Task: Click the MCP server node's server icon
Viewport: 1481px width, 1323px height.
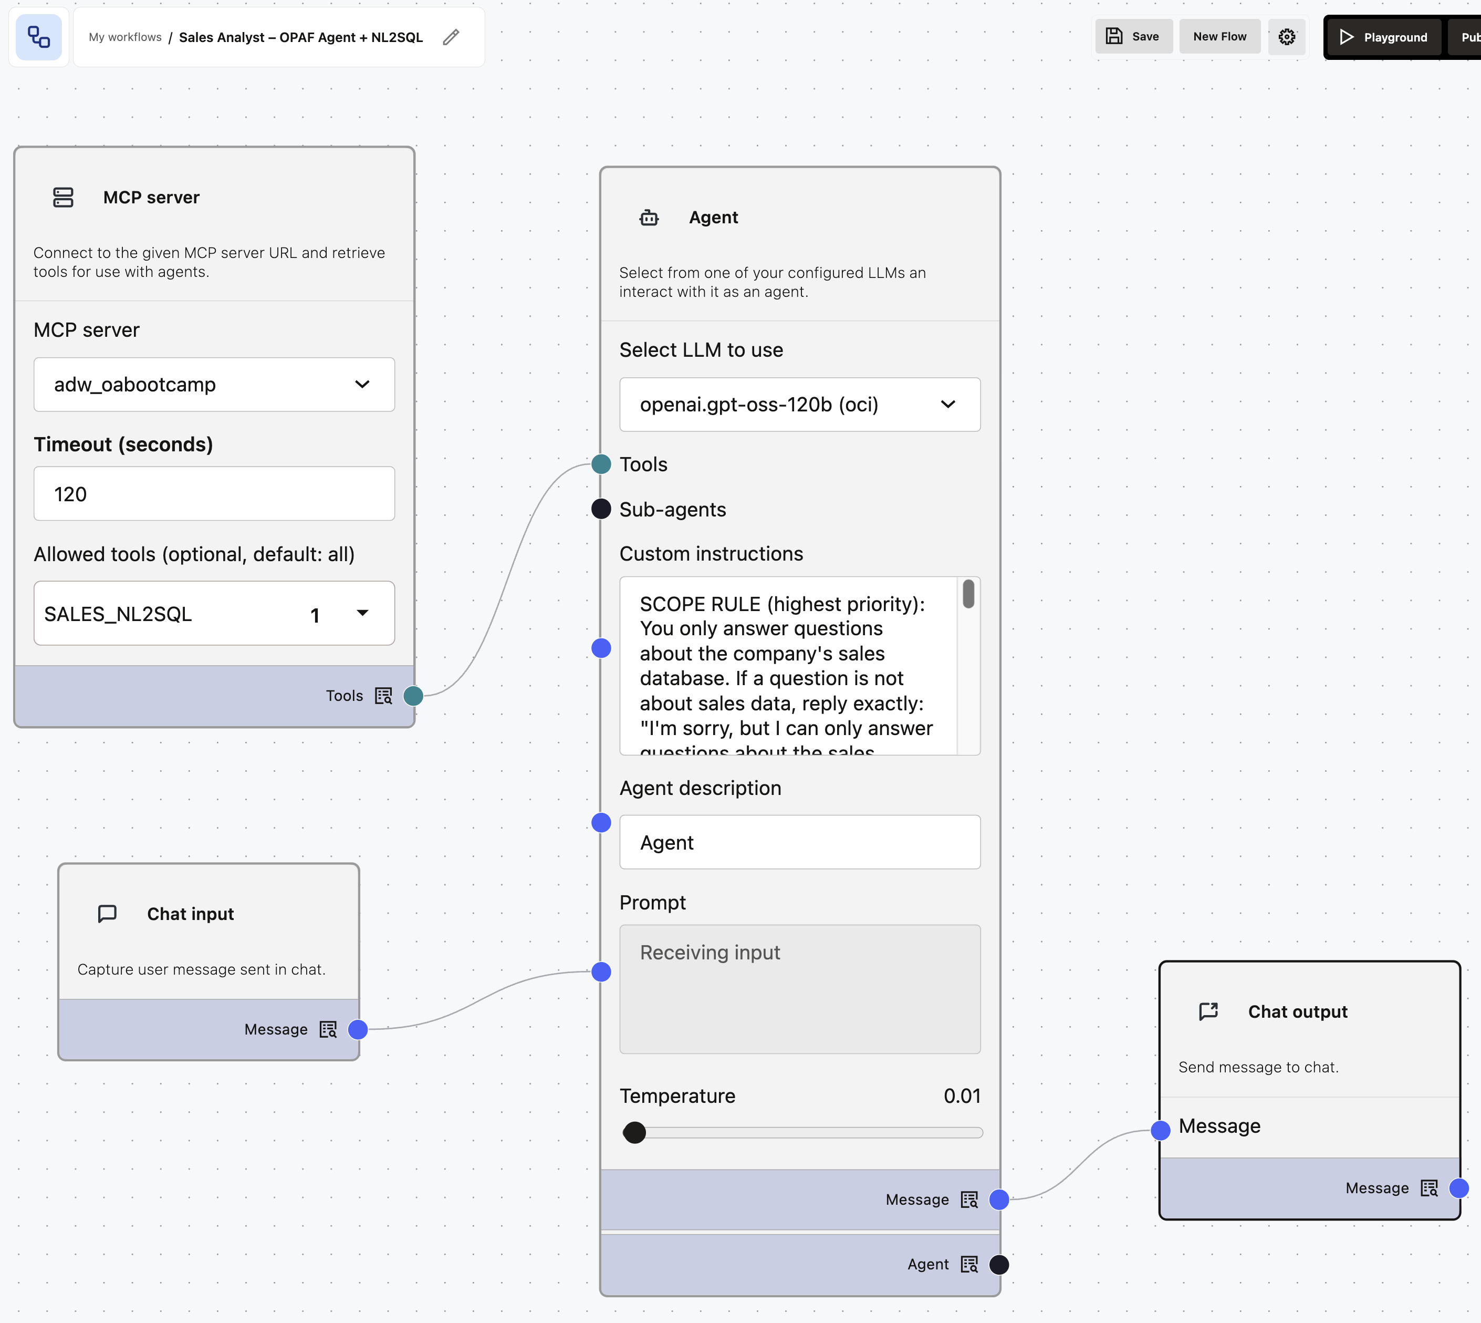Action: tap(63, 198)
